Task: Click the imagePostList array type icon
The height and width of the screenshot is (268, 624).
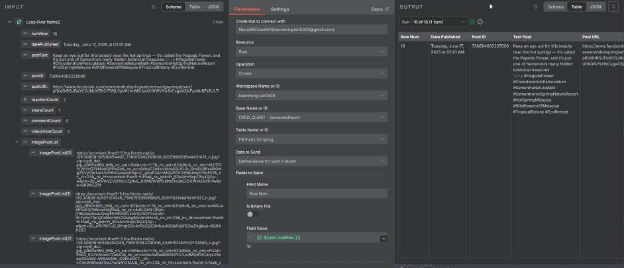Action: tap(25, 142)
